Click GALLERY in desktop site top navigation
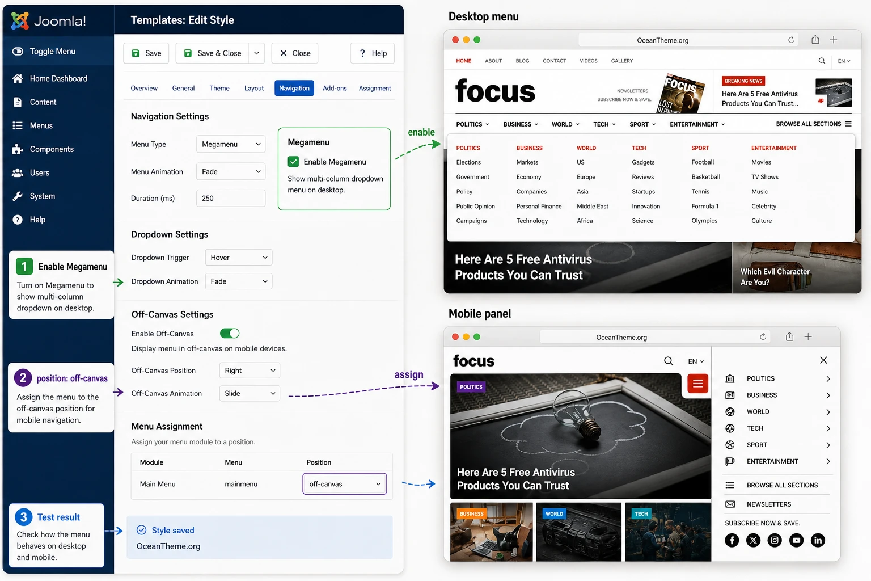The height and width of the screenshot is (581, 871). [622, 61]
